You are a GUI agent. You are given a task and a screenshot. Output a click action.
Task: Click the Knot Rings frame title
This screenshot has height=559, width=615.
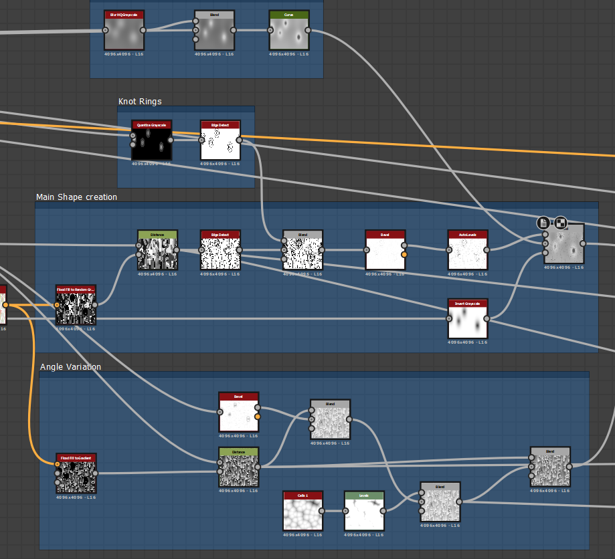pos(140,102)
